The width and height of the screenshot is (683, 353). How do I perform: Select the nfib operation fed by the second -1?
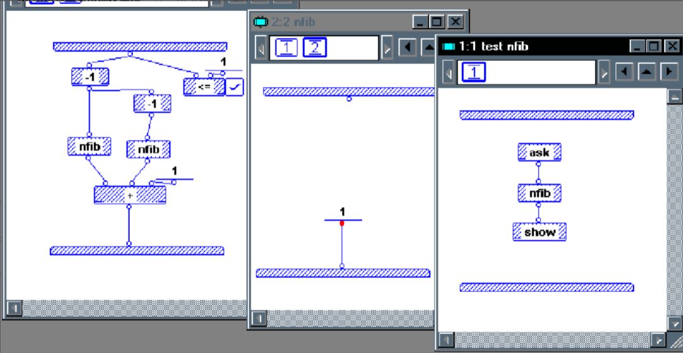pos(149,149)
